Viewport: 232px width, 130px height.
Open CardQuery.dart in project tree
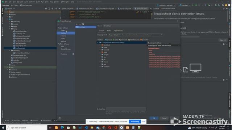coord(19,34)
